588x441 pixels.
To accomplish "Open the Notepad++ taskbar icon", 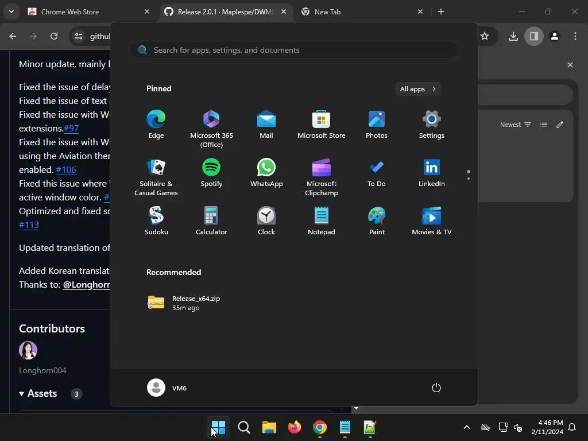I will coord(370,427).
